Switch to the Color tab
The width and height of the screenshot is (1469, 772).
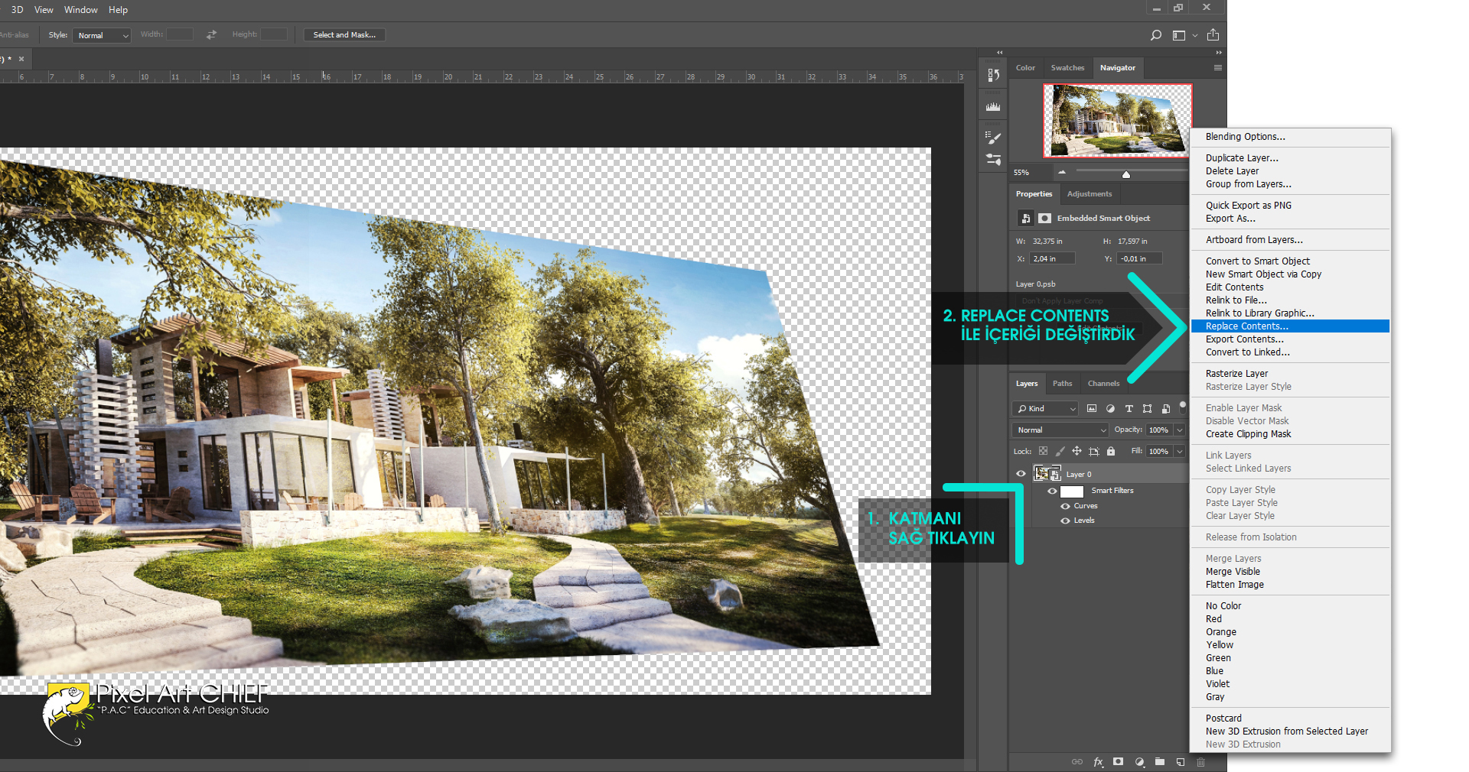point(1025,68)
